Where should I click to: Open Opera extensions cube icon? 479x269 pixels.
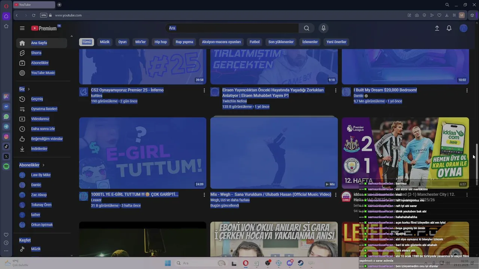point(472,15)
